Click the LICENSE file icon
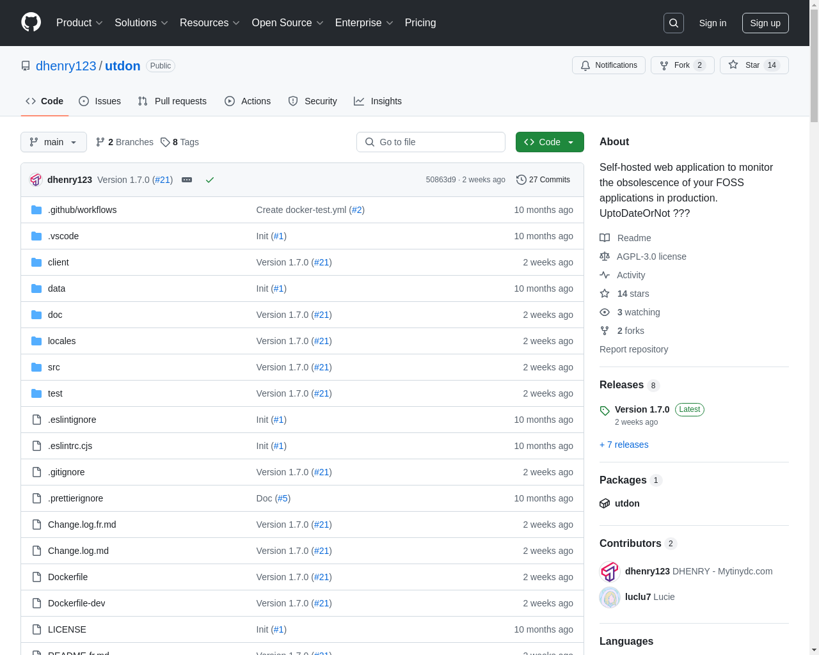819x655 pixels. (x=36, y=629)
